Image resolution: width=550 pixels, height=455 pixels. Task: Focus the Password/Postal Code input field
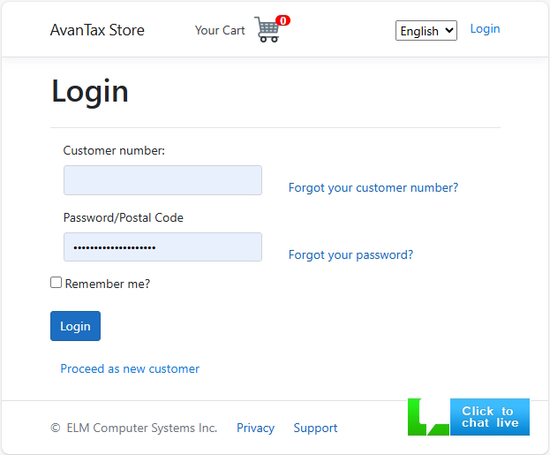[162, 247]
